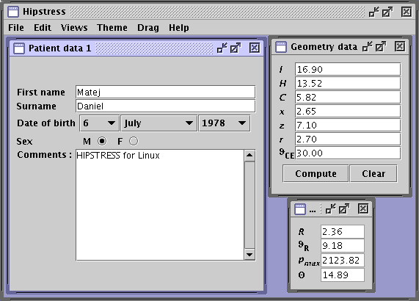Screen dimensions: 419x301
Task: Focus the Surname field containing Daniel
Action: coord(166,106)
